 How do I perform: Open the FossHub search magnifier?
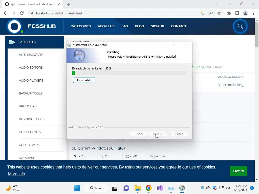(x=240, y=26)
